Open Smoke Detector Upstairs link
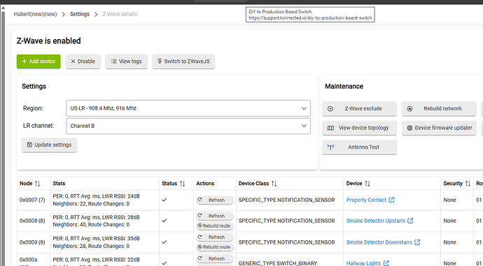483x266 pixels. (375, 221)
